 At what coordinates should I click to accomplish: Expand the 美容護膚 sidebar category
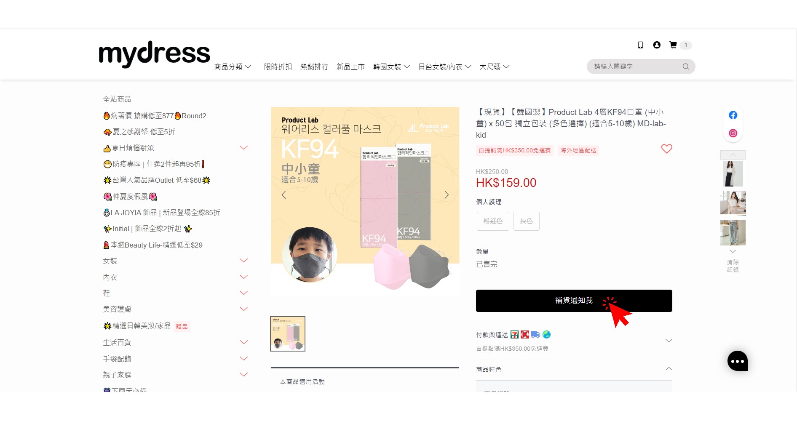(x=243, y=309)
